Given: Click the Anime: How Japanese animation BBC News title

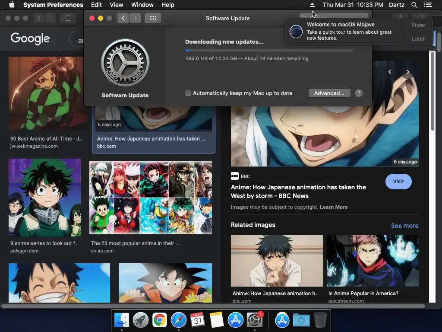Looking at the screenshot, I should 298,192.
